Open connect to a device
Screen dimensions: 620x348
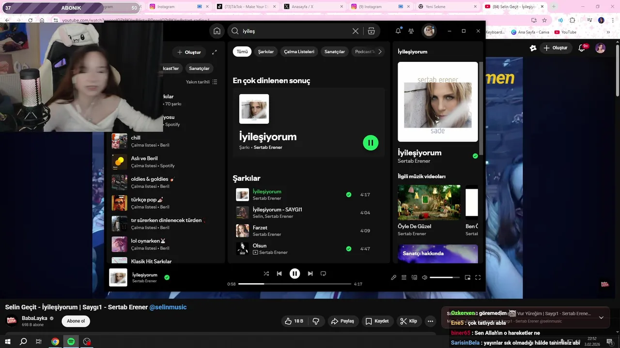tap(414, 277)
